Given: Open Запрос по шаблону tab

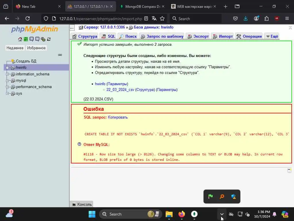Looking at the screenshot, I should point(162,36).
